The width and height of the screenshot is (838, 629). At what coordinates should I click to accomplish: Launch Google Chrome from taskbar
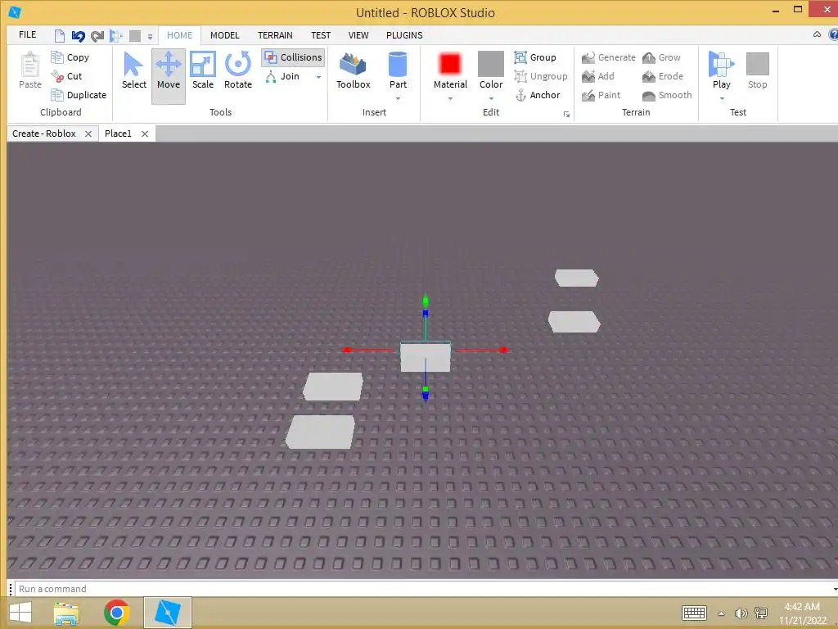[116, 613]
